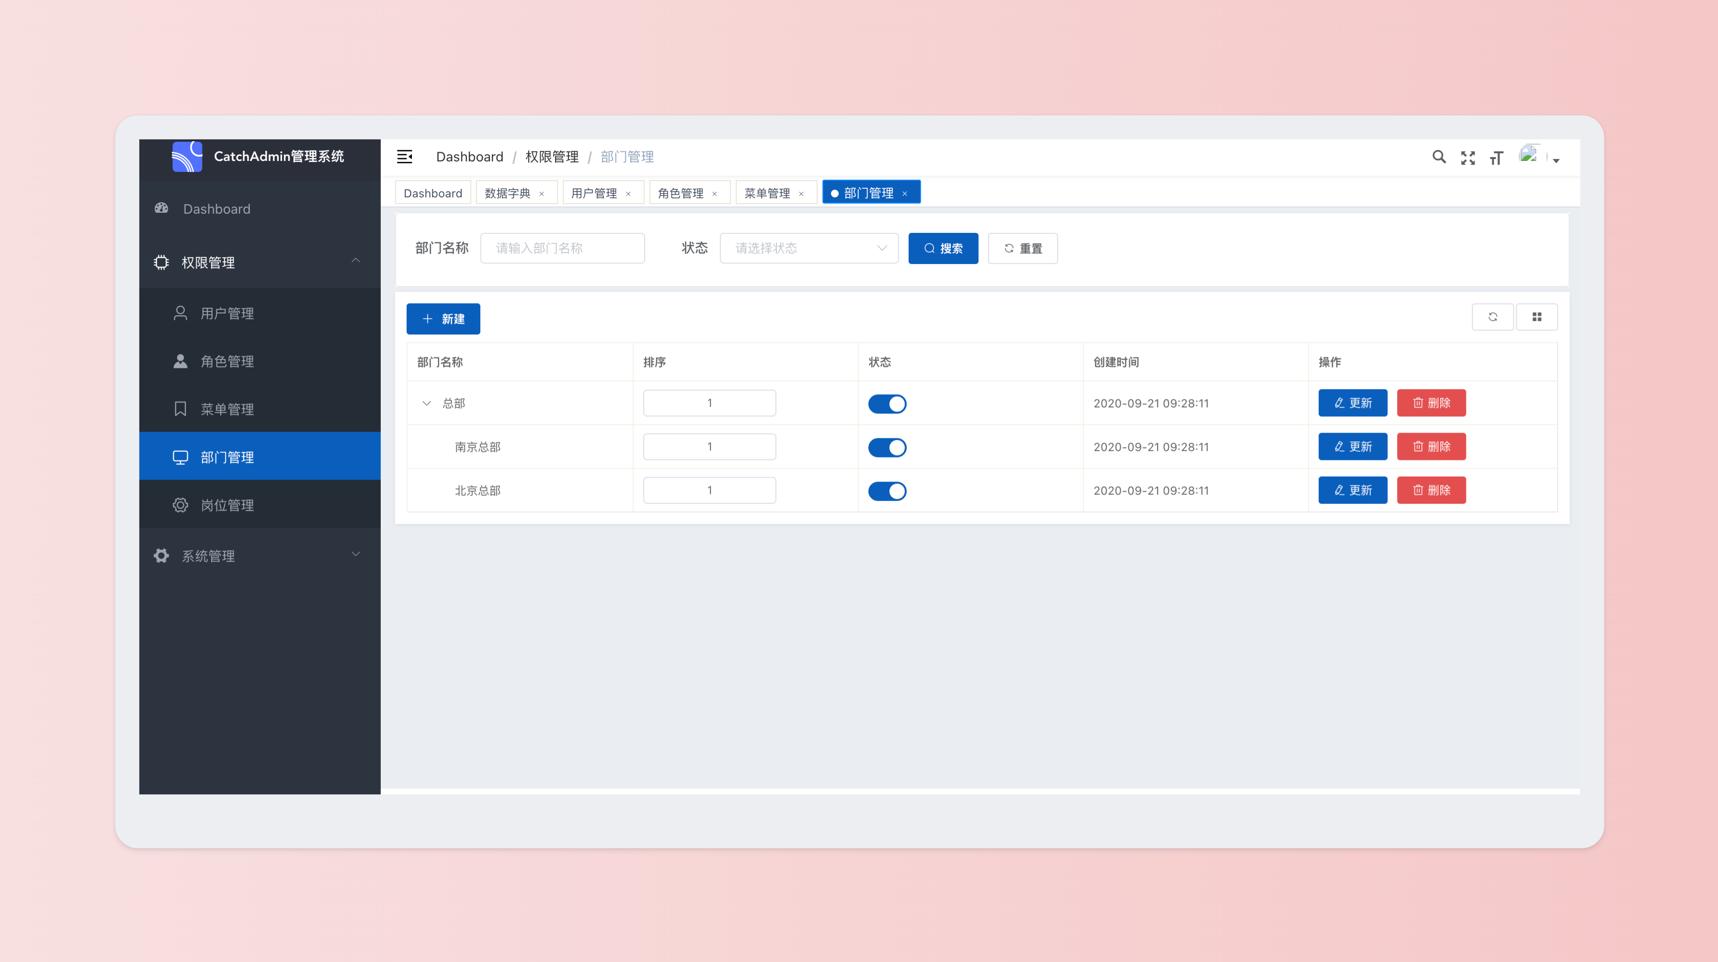Open 岗位管理 in the sidebar
Screen dimensions: 1718x962
pyautogui.click(x=260, y=505)
